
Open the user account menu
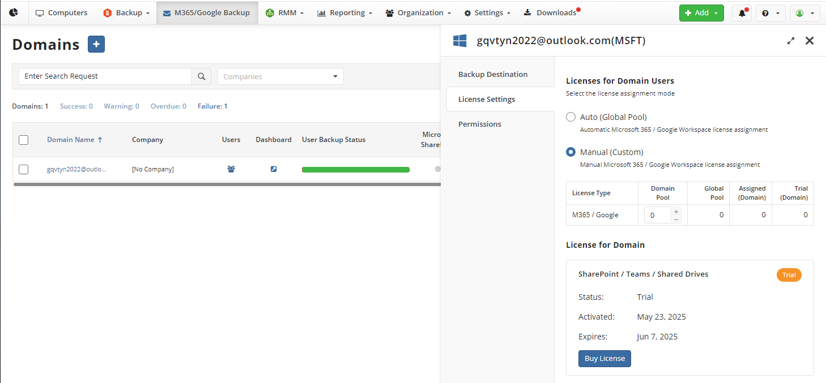click(x=804, y=13)
